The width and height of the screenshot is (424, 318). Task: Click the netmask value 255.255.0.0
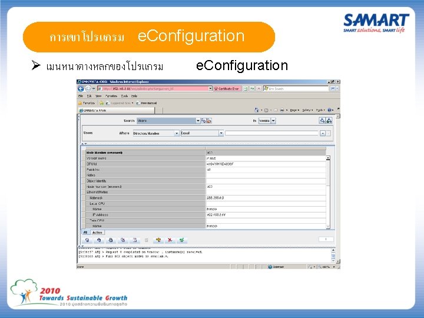(x=216, y=198)
